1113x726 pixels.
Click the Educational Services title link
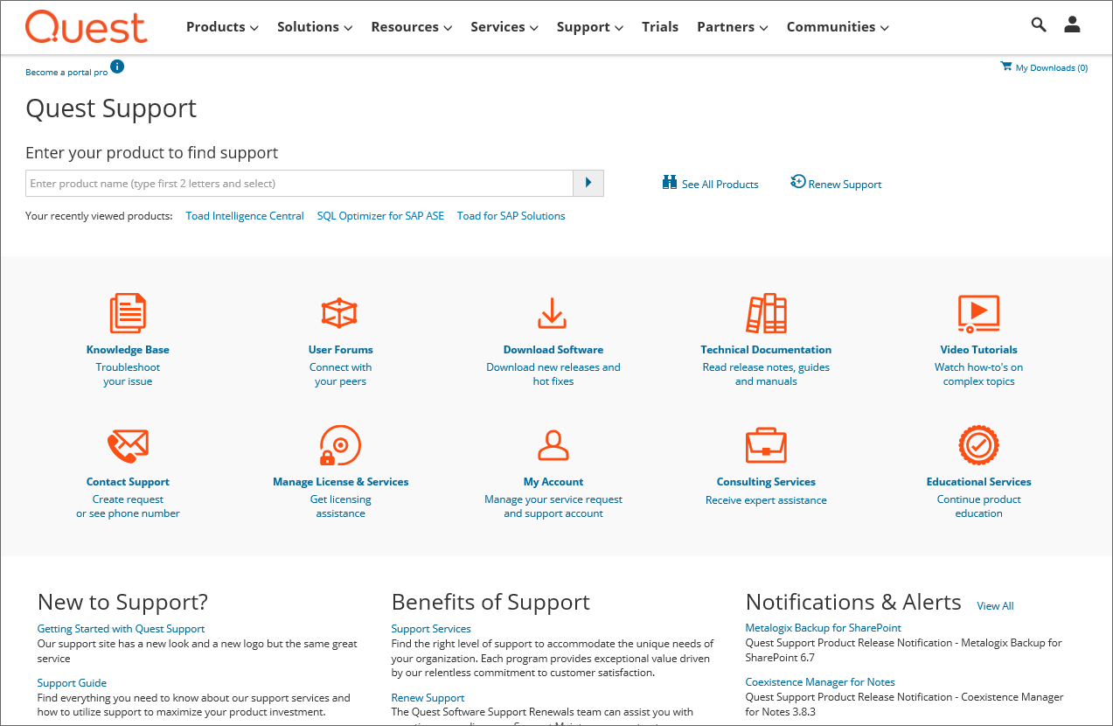pos(979,482)
